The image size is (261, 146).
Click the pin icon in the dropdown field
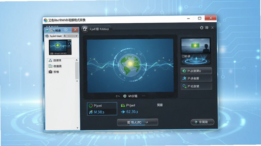coord(65,36)
